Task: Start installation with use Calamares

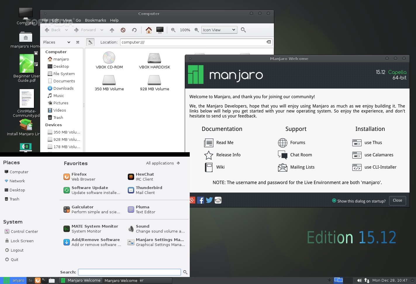Action: [373, 155]
